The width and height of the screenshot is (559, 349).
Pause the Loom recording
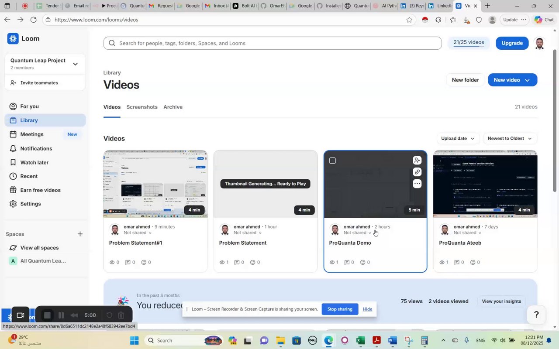pyautogui.click(x=61, y=315)
